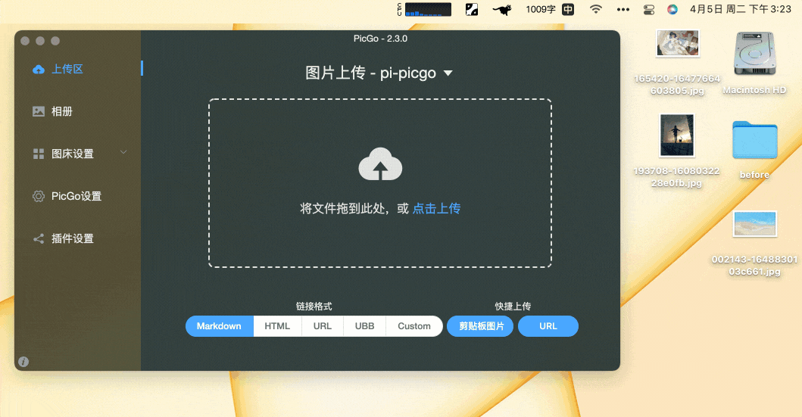Click the 1009字 word counter

541,9
